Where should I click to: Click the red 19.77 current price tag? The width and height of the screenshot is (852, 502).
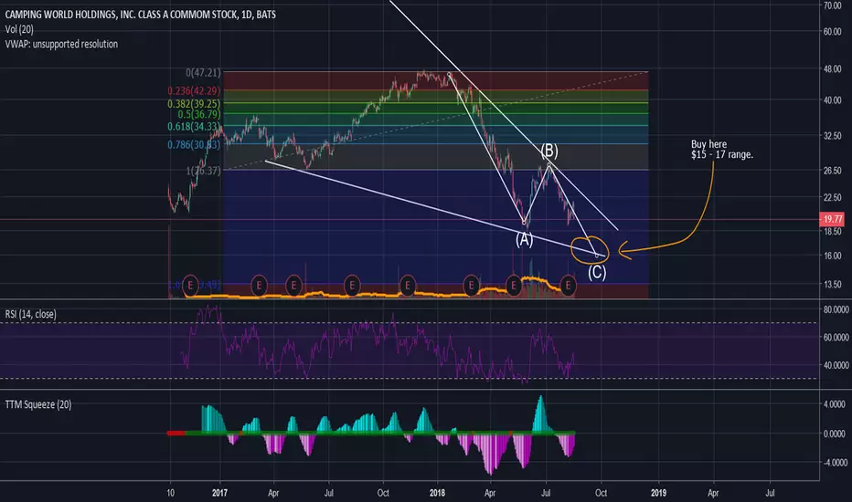tap(832, 219)
